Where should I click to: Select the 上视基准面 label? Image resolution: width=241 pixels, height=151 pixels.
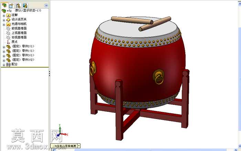coord(19,33)
